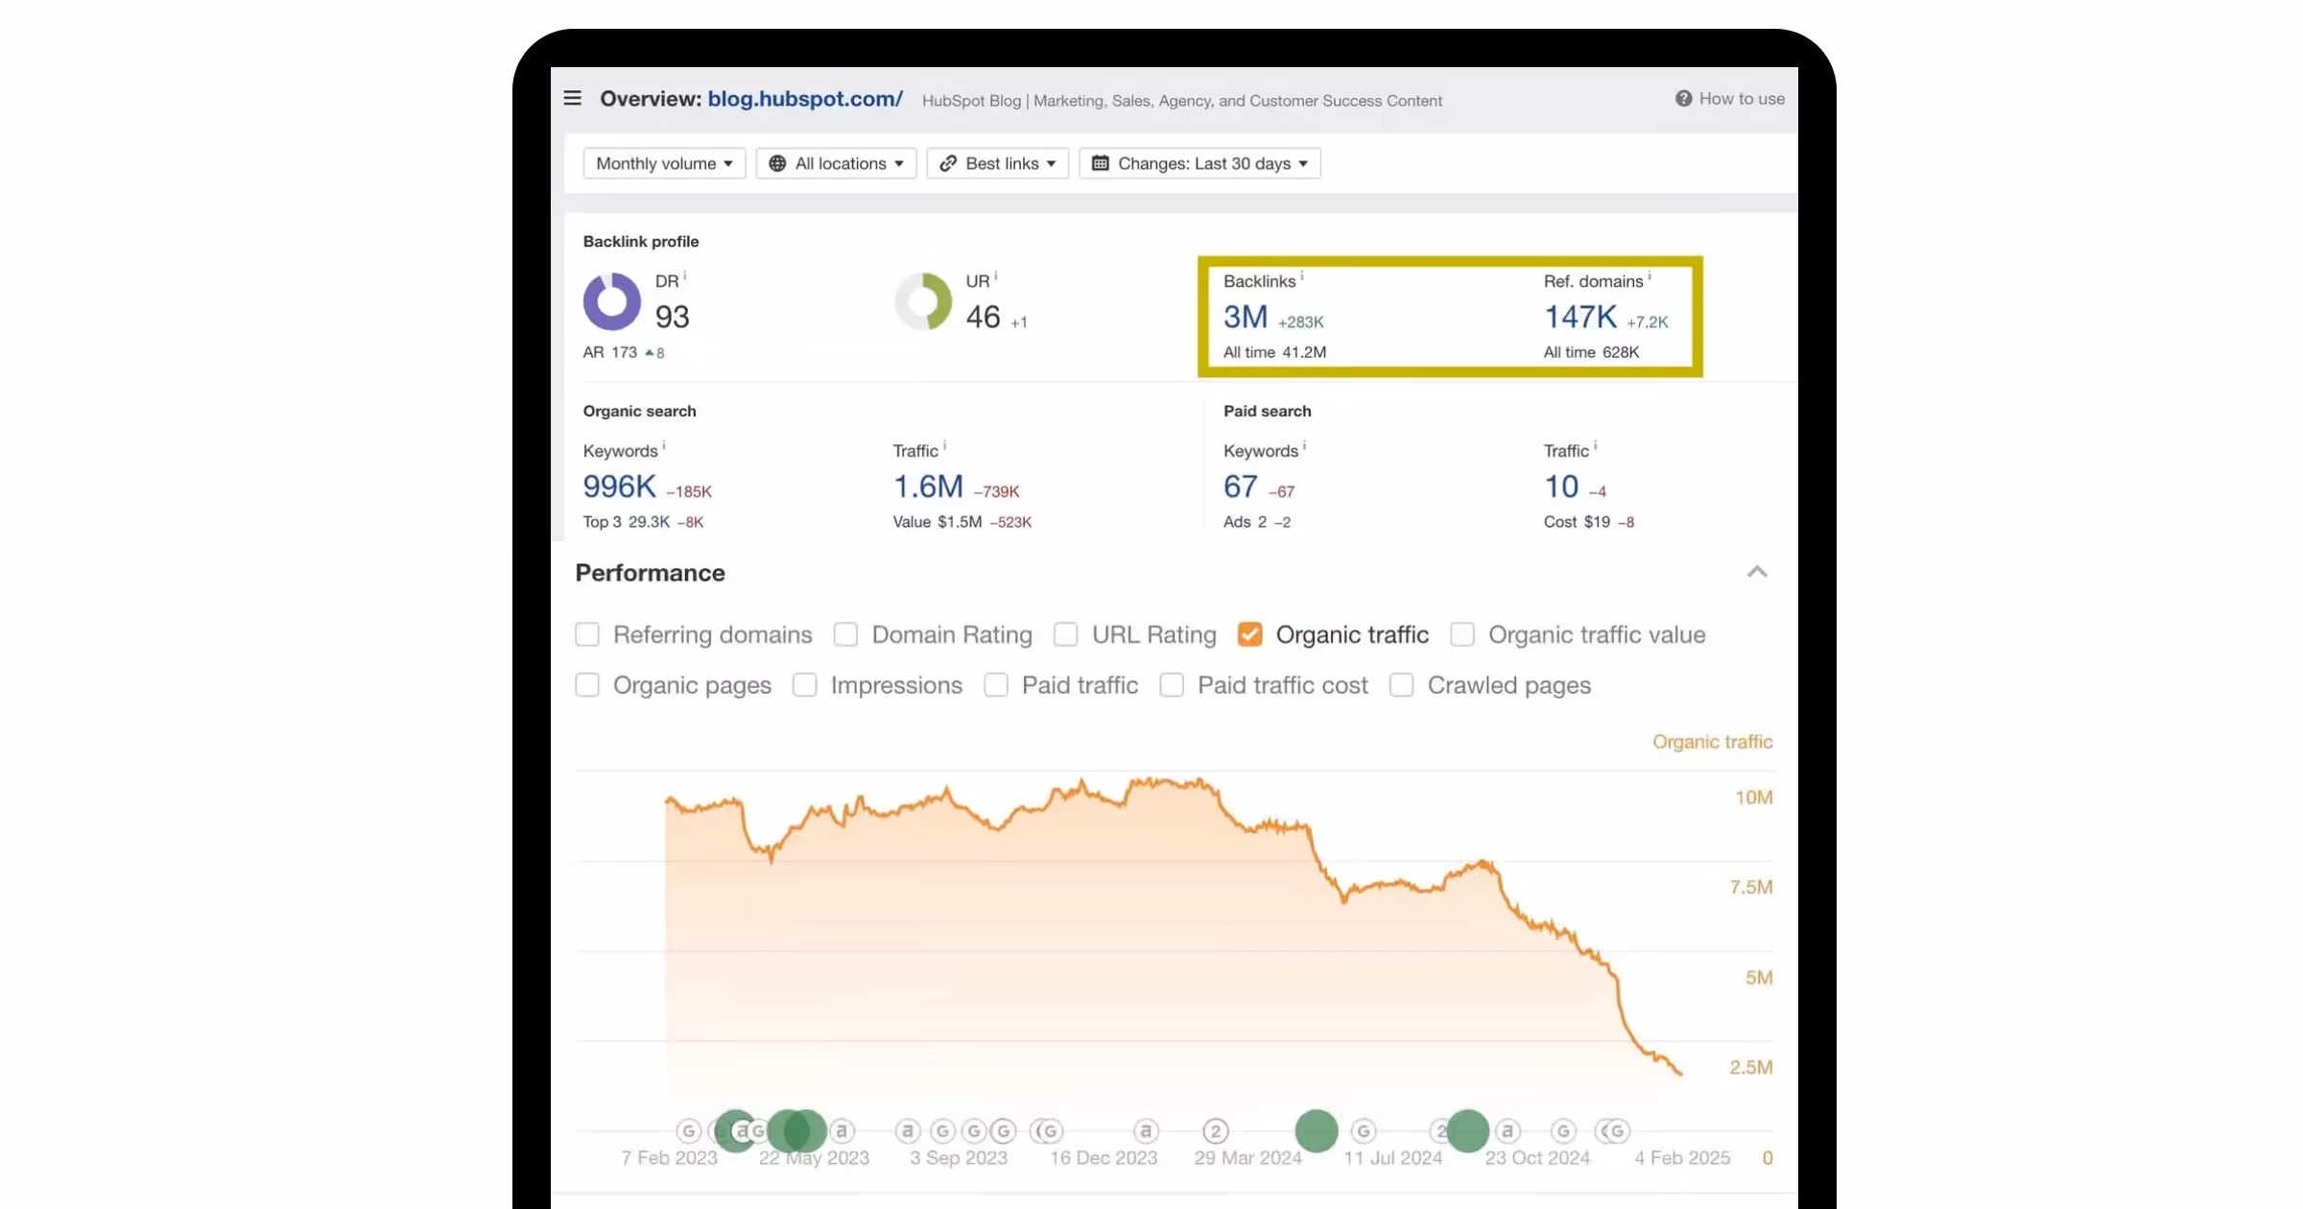Click the How to use help icon

[1683, 99]
